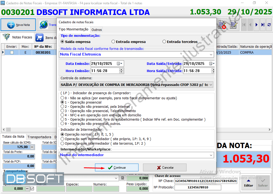Expand the Nome do intermediador dropdown

coord(211,155)
